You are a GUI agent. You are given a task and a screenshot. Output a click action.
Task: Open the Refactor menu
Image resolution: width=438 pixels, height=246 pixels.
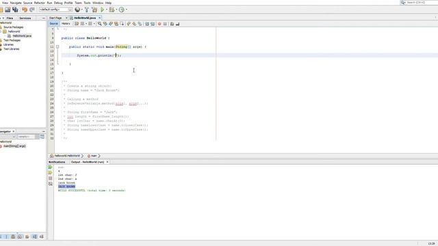[x=40, y=3]
